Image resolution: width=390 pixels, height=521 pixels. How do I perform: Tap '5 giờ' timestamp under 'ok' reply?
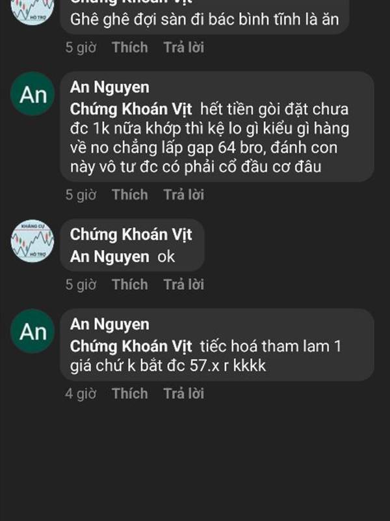pyautogui.click(x=81, y=285)
